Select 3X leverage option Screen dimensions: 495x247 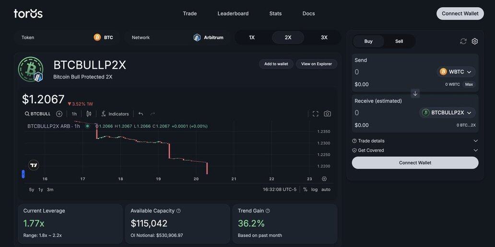pos(324,37)
